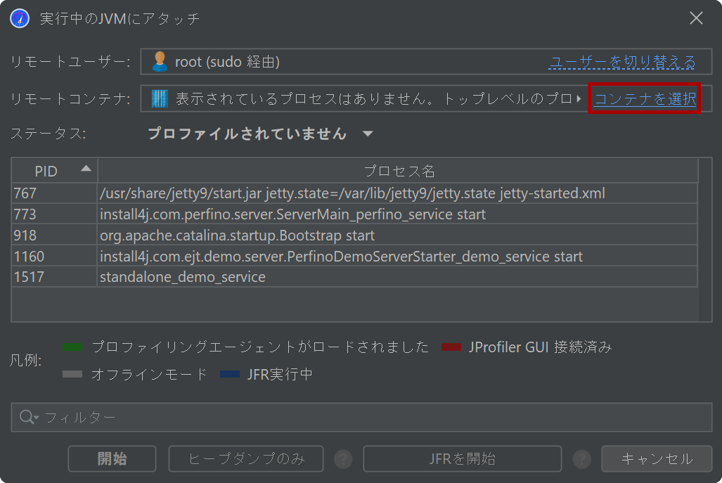This screenshot has height=483, width=722.
Task: Click the root (sudo 経由) user text
Action: click(228, 62)
